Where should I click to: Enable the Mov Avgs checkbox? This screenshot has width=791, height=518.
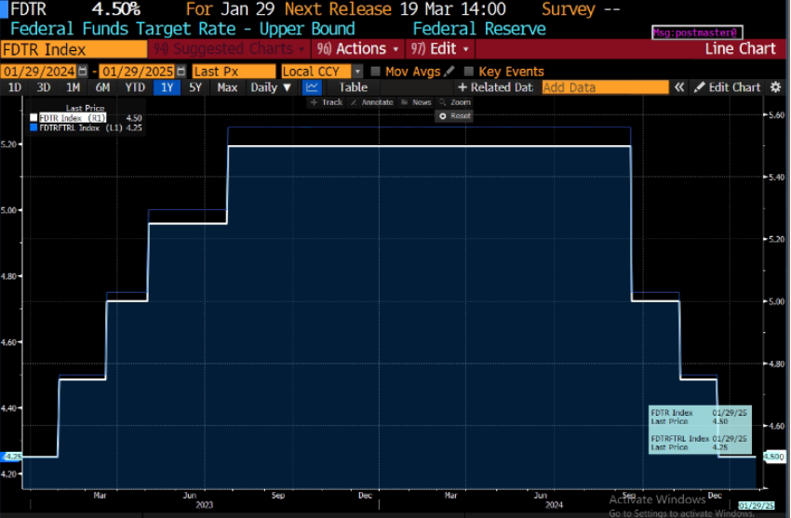pos(375,72)
